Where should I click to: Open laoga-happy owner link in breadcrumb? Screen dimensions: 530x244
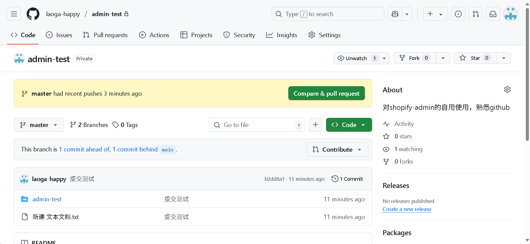(x=63, y=14)
